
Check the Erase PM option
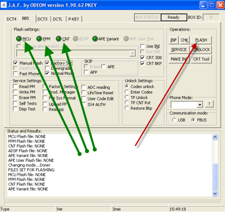pos(15,97)
